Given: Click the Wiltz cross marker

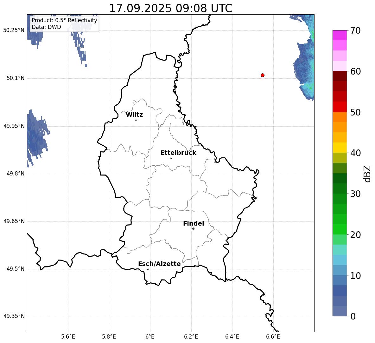Looking at the screenshot, I should (136, 120).
